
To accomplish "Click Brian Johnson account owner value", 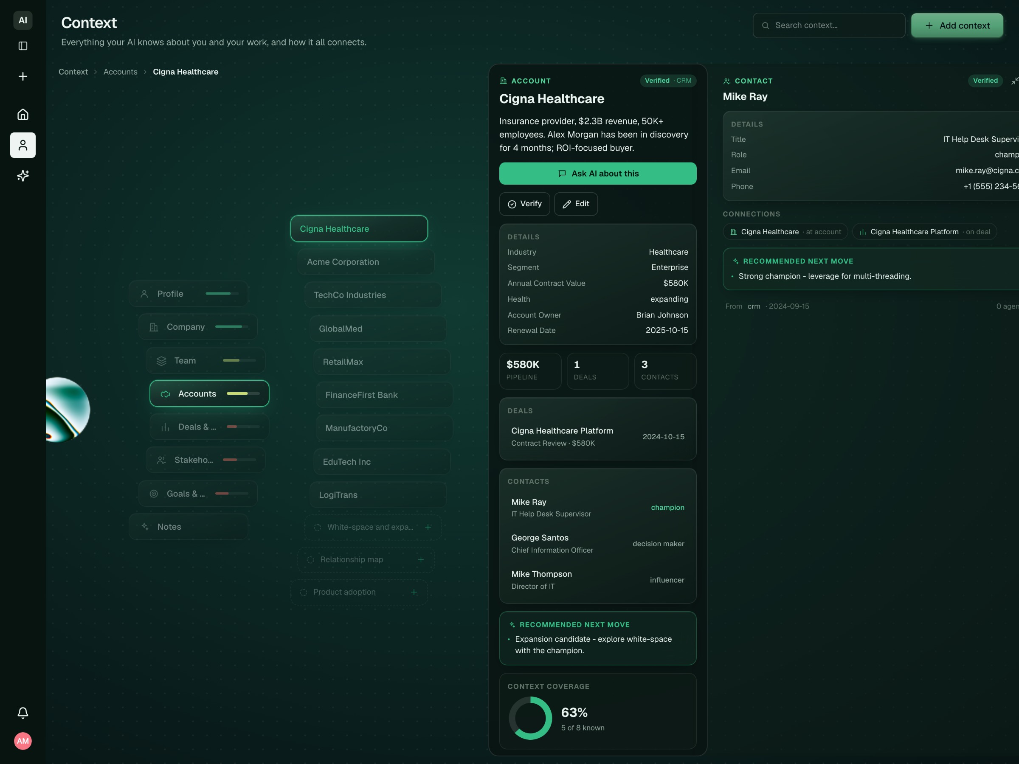I will pyautogui.click(x=662, y=315).
